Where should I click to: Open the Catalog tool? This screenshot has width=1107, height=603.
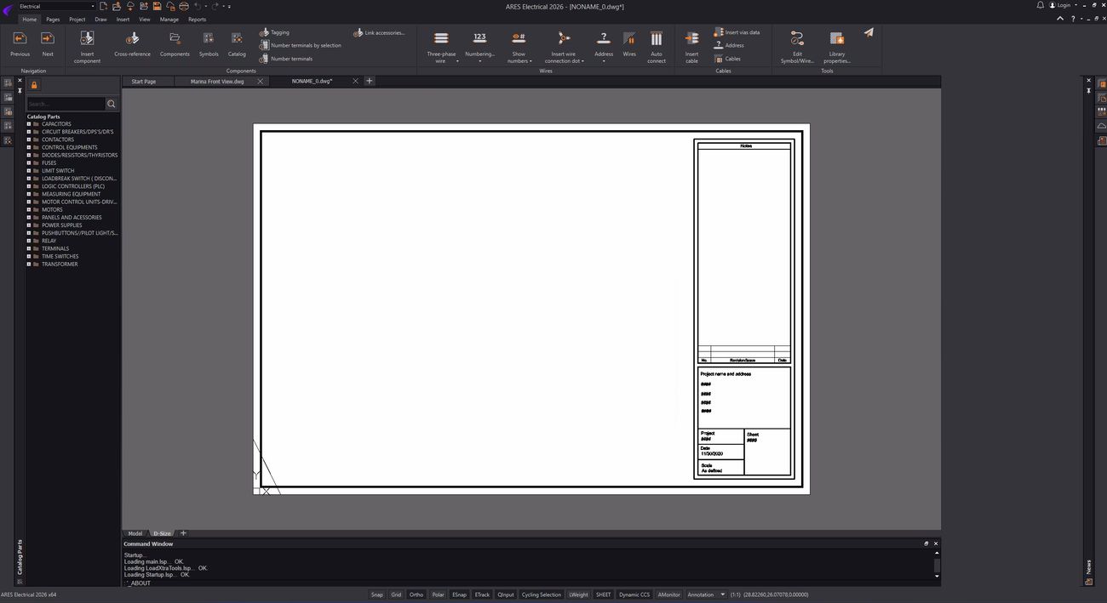point(237,39)
